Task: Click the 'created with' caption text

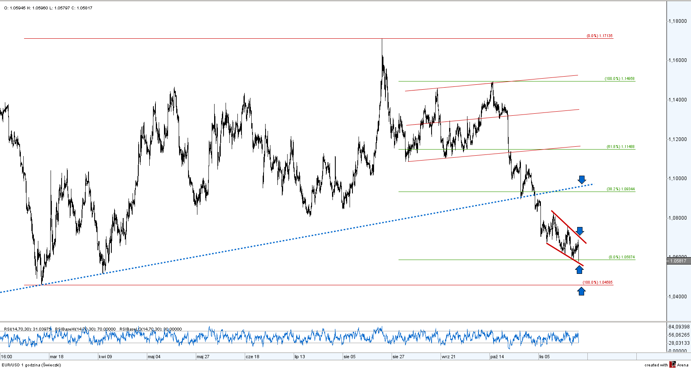Action: point(656,365)
